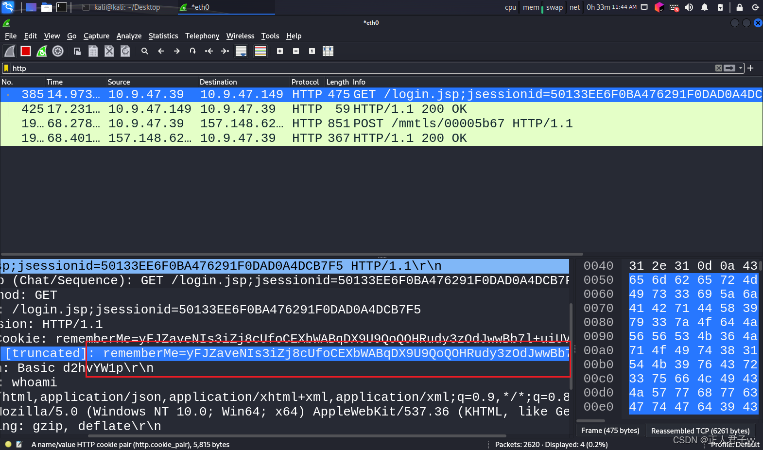The width and height of the screenshot is (763, 450).
Task: Open the Analyze menu
Action: (129, 36)
